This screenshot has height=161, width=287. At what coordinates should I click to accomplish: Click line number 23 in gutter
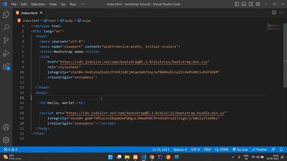pyautogui.click(x=22, y=139)
